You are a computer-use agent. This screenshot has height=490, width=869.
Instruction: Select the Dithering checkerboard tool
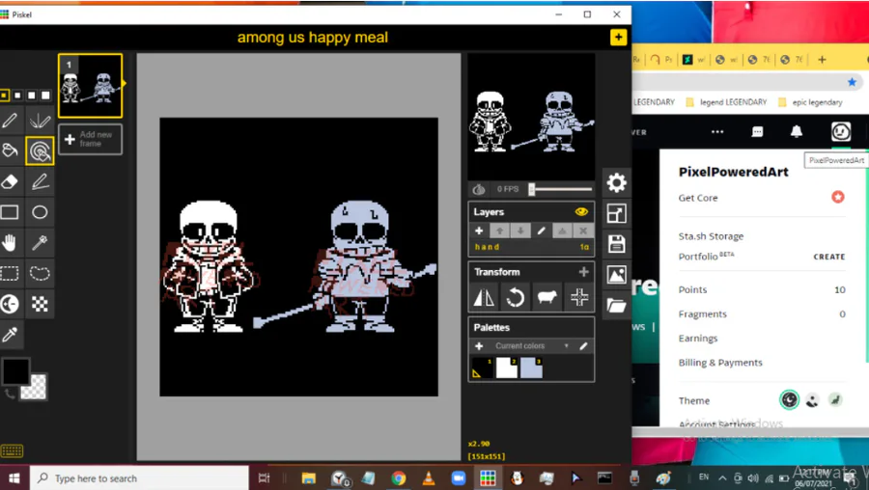(40, 304)
